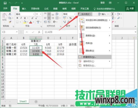Click the Redo arrow icon

pyautogui.click(x=16, y=3)
